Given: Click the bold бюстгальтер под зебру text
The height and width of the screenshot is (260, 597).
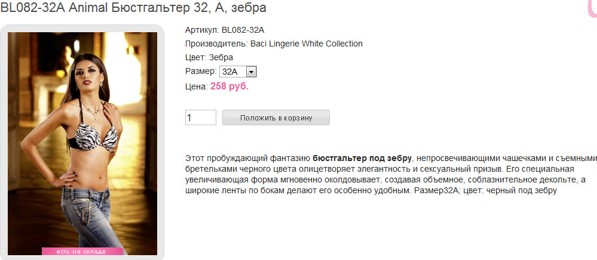Looking at the screenshot, I should 362,158.
